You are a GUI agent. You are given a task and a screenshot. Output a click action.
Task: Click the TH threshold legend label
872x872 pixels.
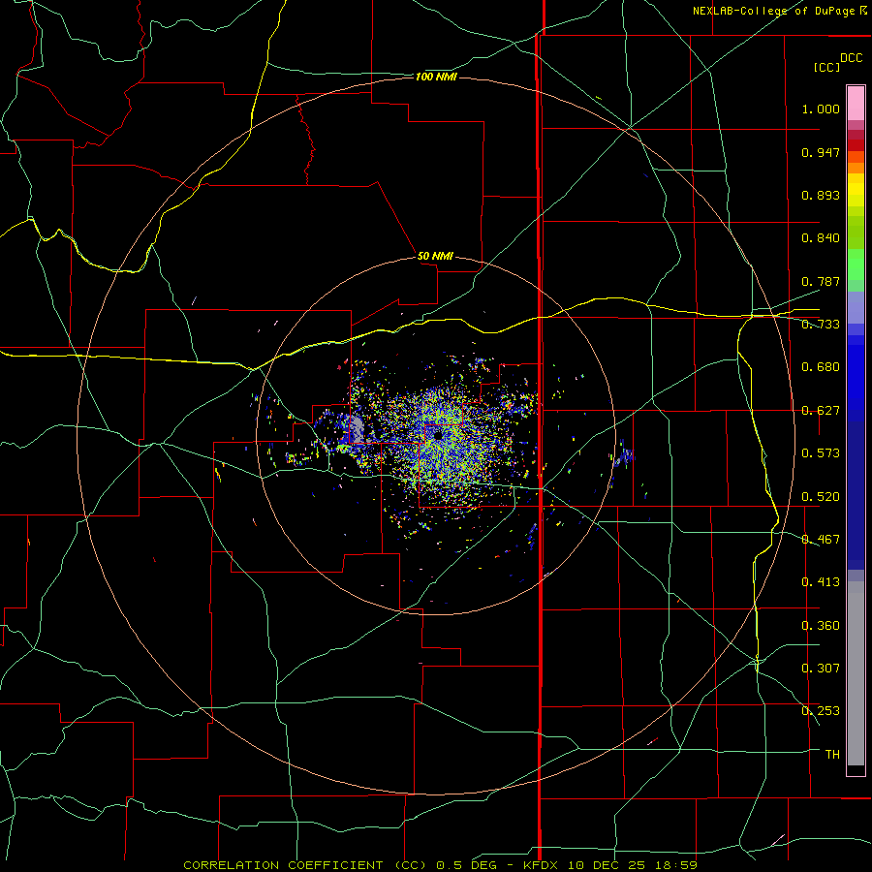pyautogui.click(x=832, y=755)
